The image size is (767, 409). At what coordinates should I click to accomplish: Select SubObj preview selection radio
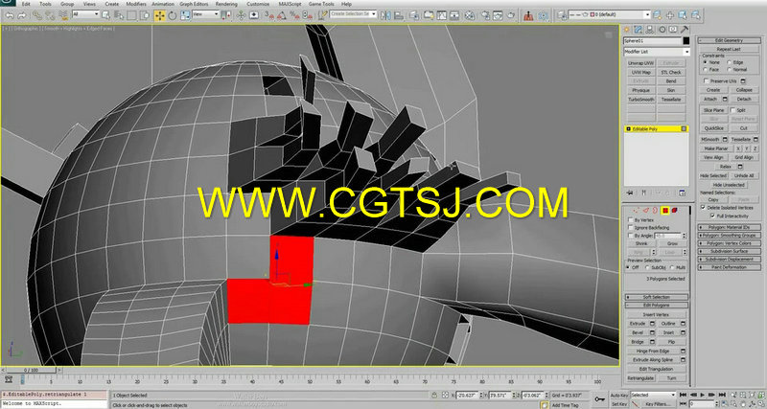647,267
